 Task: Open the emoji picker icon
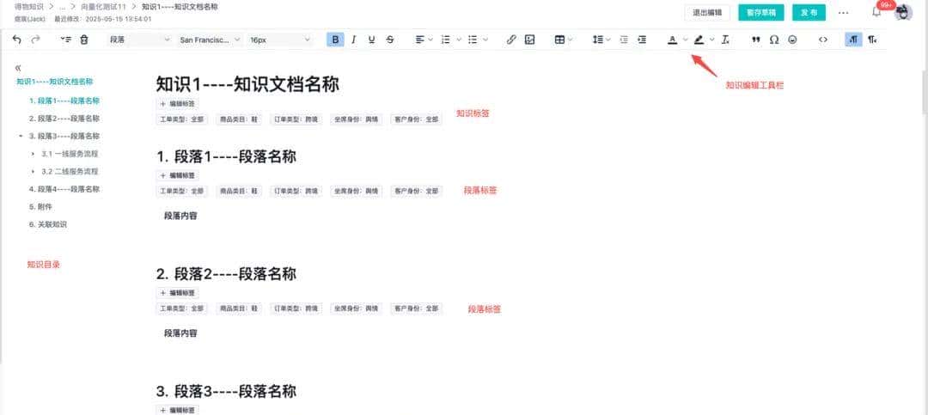click(x=792, y=40)
